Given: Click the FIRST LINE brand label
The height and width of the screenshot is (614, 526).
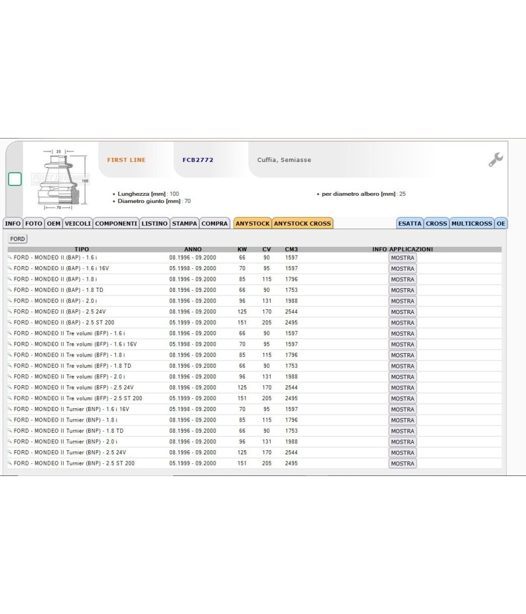Looking at the screenshot, I should (x=126, y=160).
